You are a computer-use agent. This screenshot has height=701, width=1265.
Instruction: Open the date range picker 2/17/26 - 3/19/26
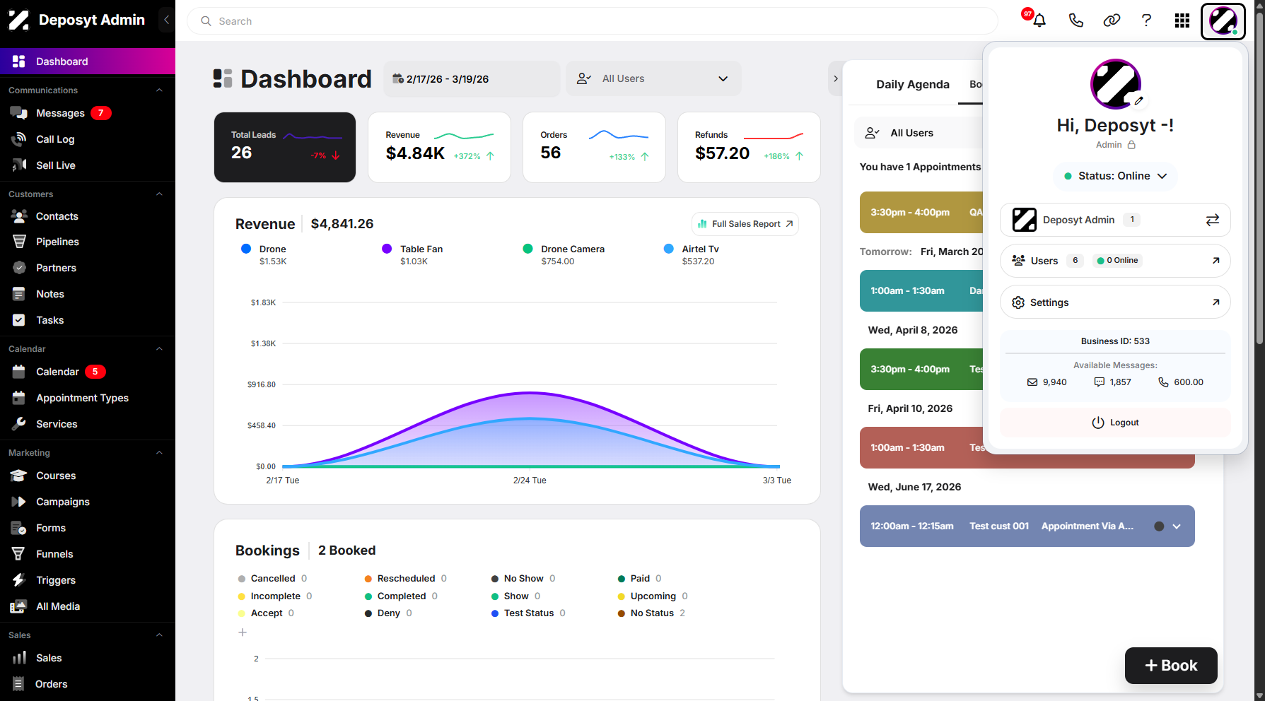tap(472, 78)
